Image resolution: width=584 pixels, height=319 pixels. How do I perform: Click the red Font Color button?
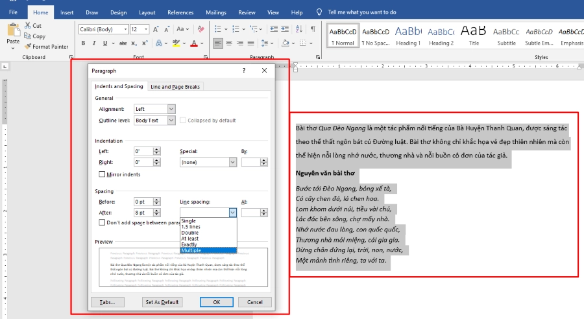click(x=193, y=43)
